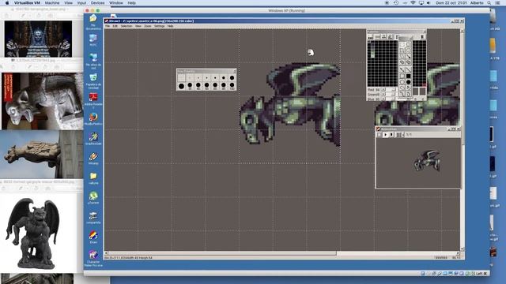Click the second icon in the palette panel toolbar
Image resolution: width=506 pixels, height=284 pixels.
tap(377, 37)
